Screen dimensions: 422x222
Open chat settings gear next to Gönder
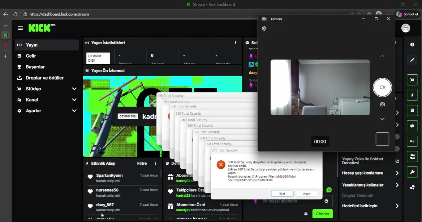(x=306, y=214)
